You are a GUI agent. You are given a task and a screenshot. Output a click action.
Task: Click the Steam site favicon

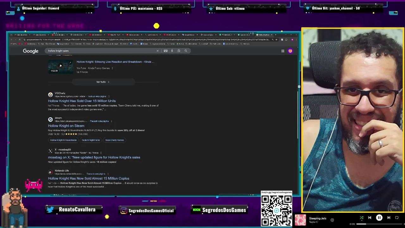50,119
